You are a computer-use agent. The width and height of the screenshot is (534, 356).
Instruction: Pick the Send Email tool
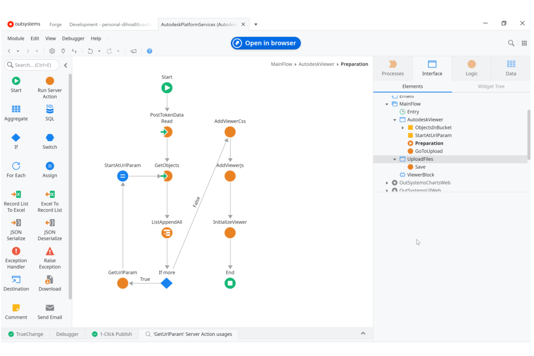pyautogui.click(x=50, y=312)
